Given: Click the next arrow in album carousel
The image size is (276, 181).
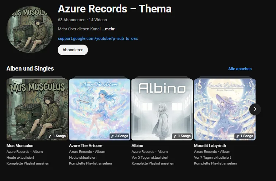Looking at the screenshot, I should tap(255, 109).
